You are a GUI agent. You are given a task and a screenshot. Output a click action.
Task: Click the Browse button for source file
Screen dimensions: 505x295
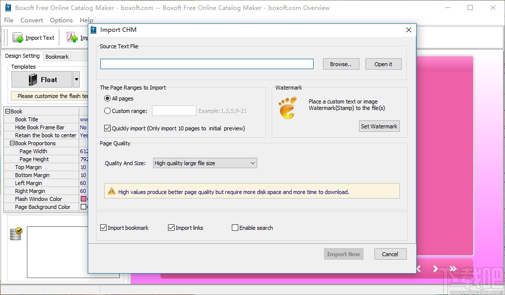pyautogui.click(x=340, y=64)
